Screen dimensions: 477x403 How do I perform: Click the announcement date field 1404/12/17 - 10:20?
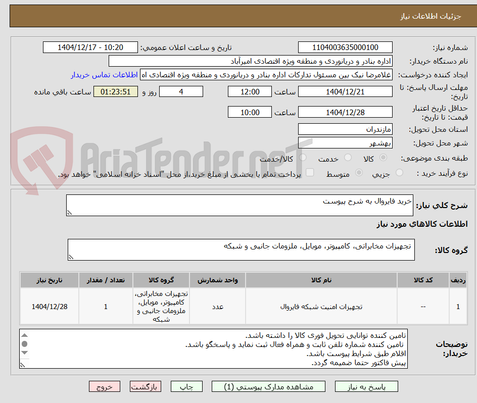(x=90, y=47)
